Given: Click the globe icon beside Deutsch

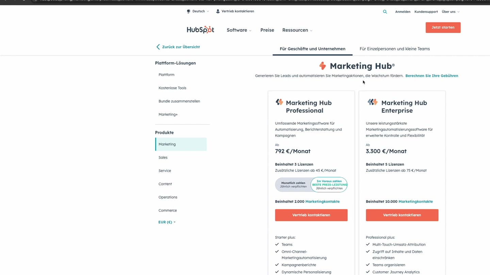Looking at the screenshot, I should (x=188, y=11).
